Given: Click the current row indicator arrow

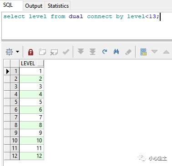Looking at the screenshot, I should (x=7, y=71).
